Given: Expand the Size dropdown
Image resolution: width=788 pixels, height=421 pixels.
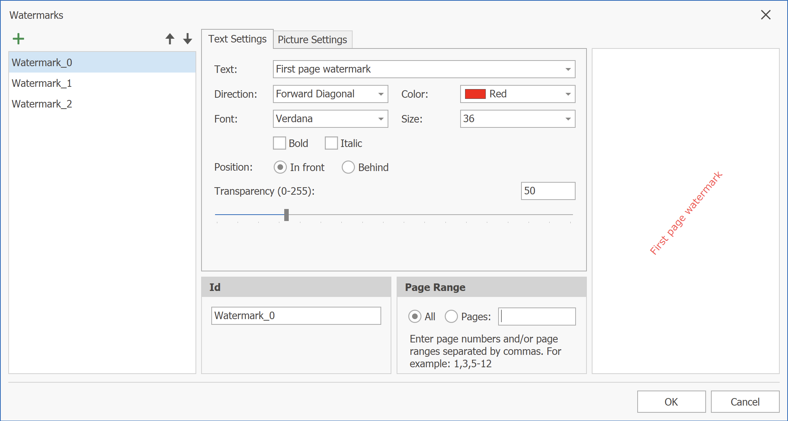Looking at the screenshot, I should pyautogui.click(x=568, y=119).
